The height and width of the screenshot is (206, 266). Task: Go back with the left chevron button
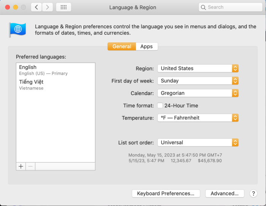[36, 7]
